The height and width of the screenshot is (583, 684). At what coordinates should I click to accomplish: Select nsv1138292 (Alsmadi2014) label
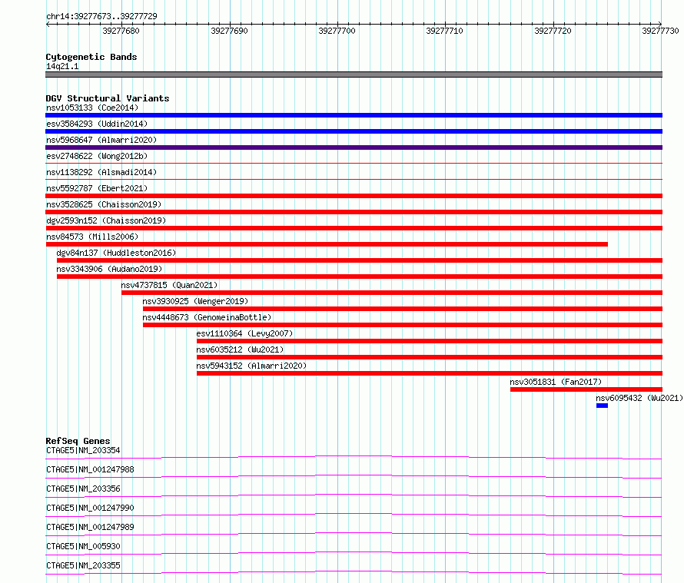coord(101,172)
